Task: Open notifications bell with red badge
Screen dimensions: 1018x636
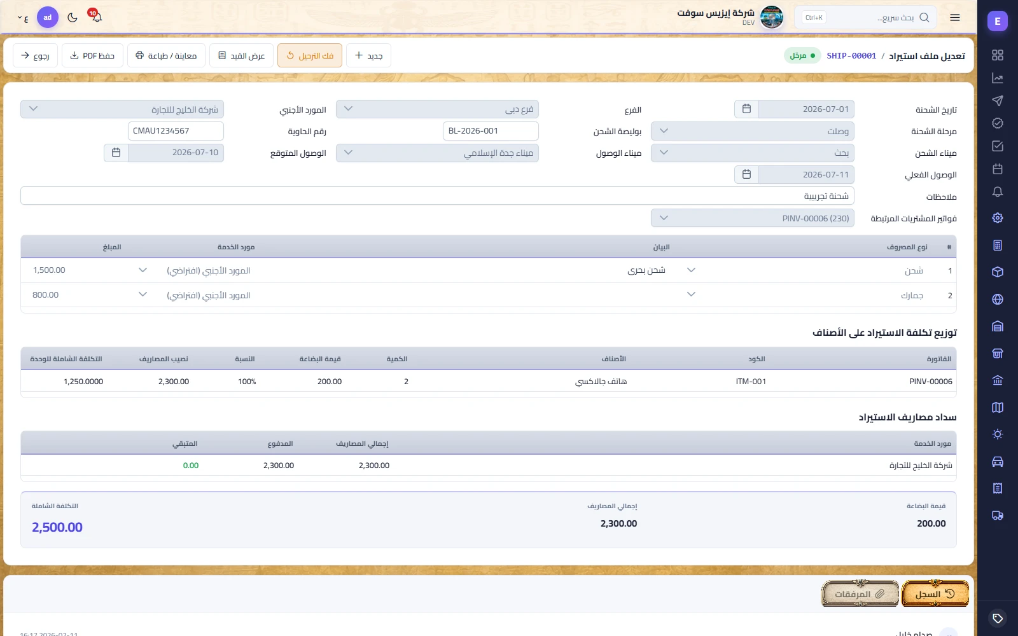Action: click(x=96, y=17)
